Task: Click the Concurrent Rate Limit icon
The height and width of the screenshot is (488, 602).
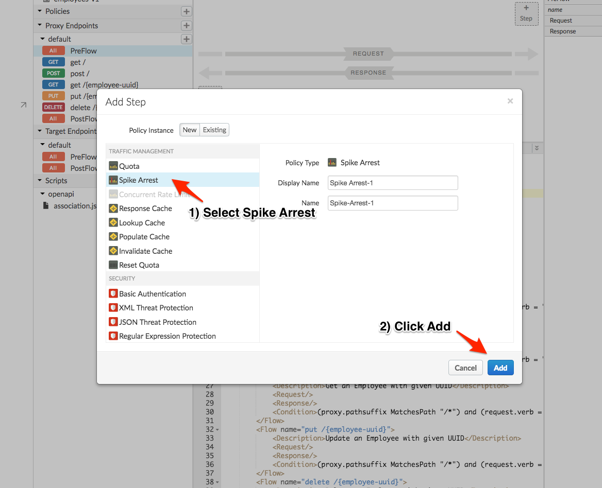Action: click(113, 195)
